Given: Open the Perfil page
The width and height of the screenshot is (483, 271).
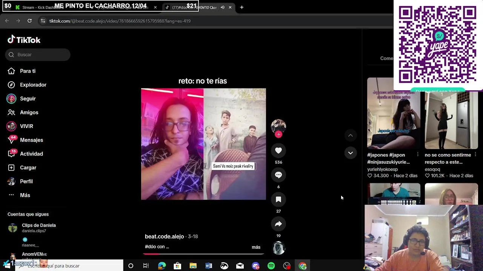Looking at the screenshot, I should point(20,181).
